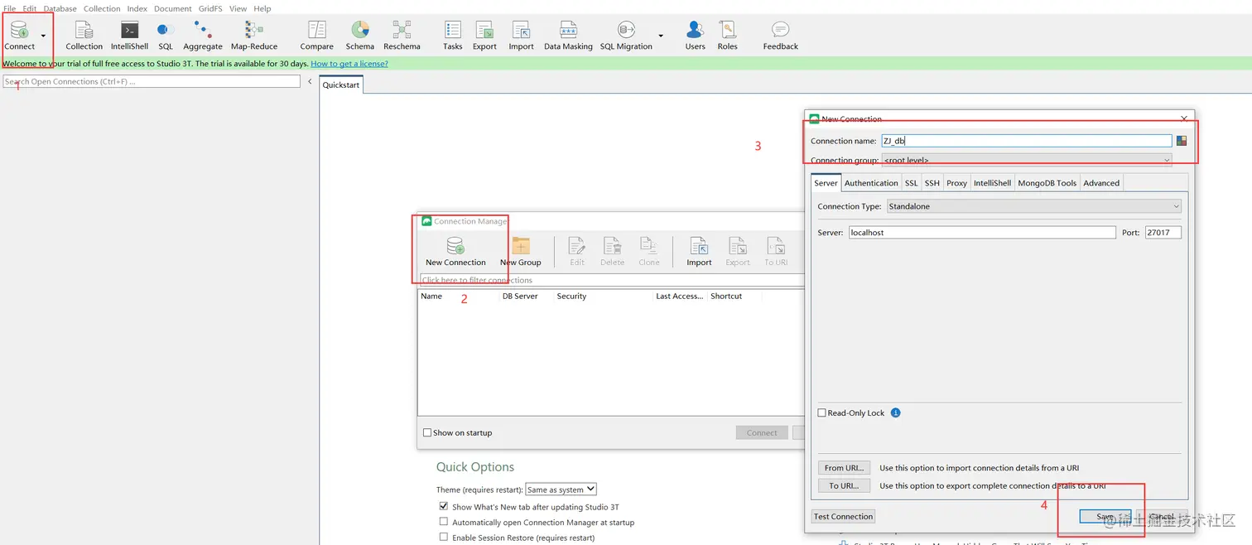Click the Feedback toolbar icon
The image size is (1252, 545).
tap(781, 36)
